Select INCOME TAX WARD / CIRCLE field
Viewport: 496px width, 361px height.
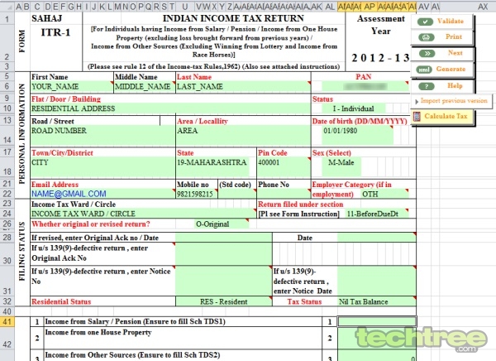coord(143,214)
